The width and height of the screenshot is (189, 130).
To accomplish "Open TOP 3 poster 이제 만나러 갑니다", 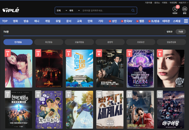I will pos(79,69).
